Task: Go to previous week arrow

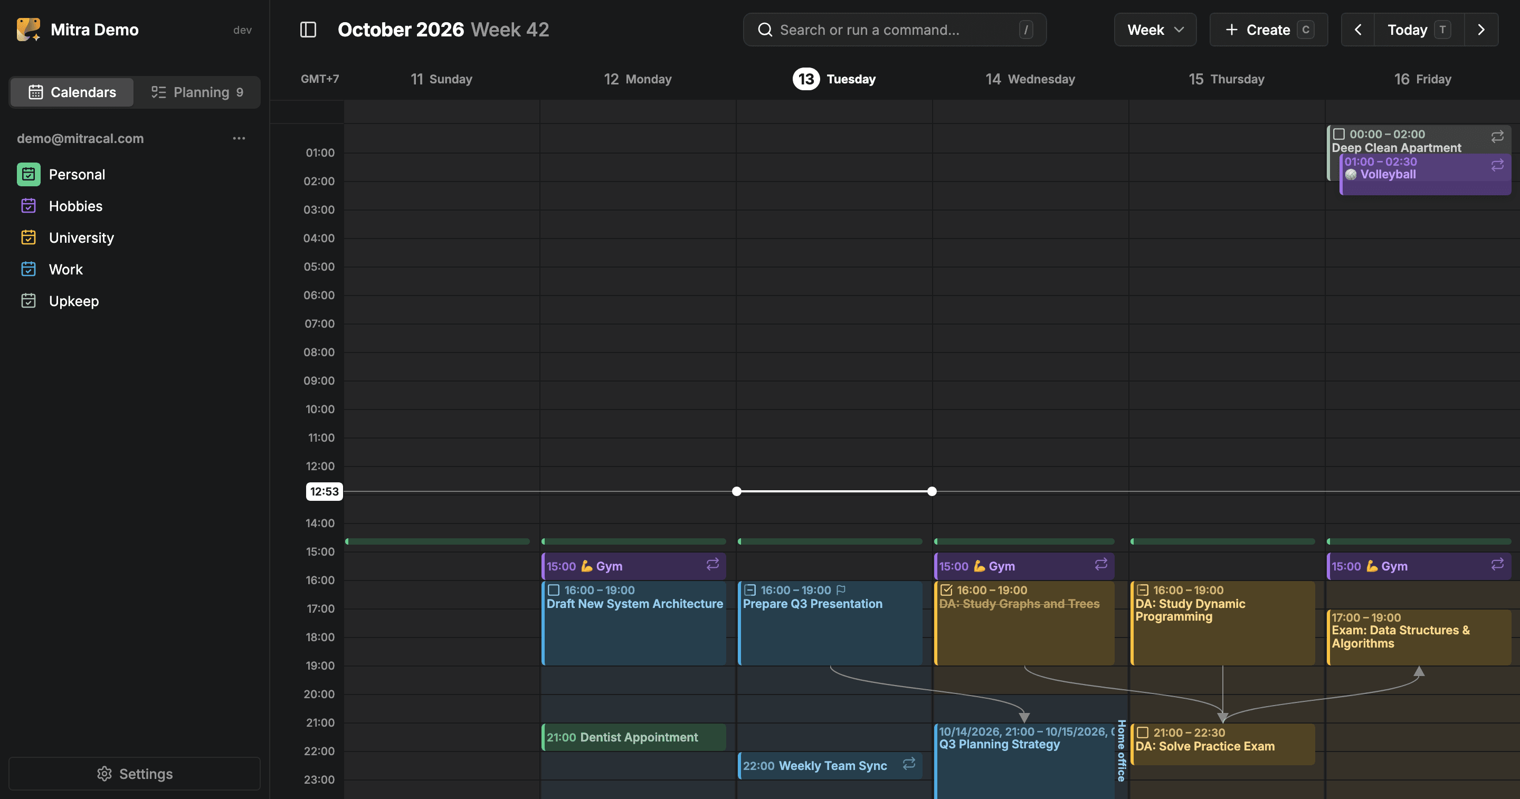Action: pyautogui.click(x=1358, y=30)
